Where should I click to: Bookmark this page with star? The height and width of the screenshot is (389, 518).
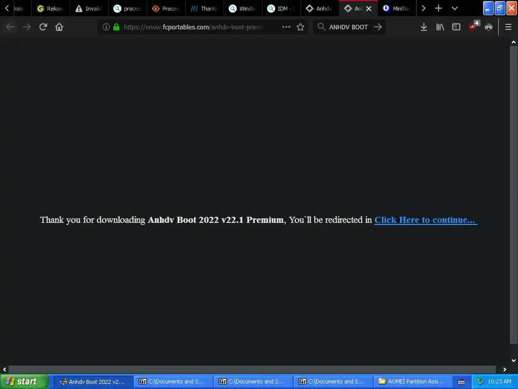(x=300, y=27)
